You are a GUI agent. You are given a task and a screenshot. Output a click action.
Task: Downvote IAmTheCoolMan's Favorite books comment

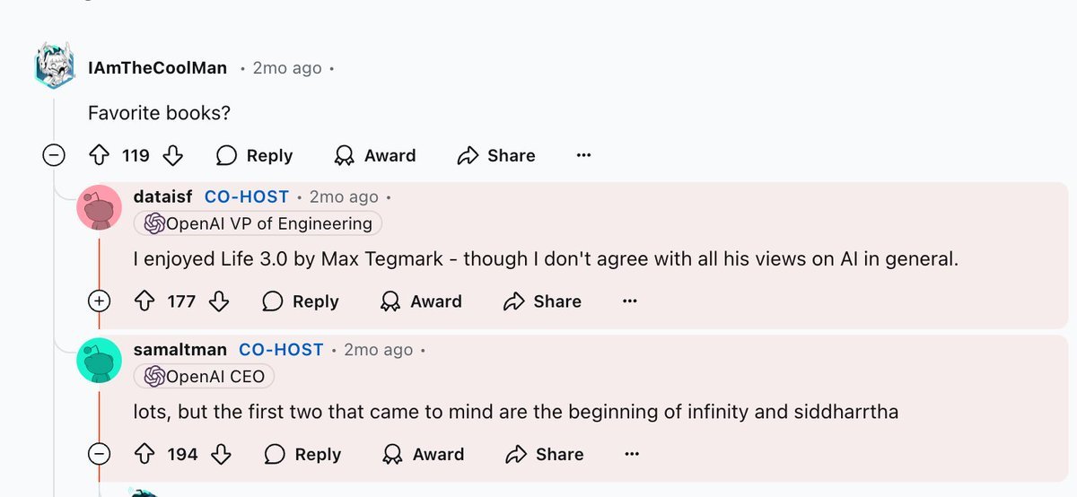tap(173, 156)
